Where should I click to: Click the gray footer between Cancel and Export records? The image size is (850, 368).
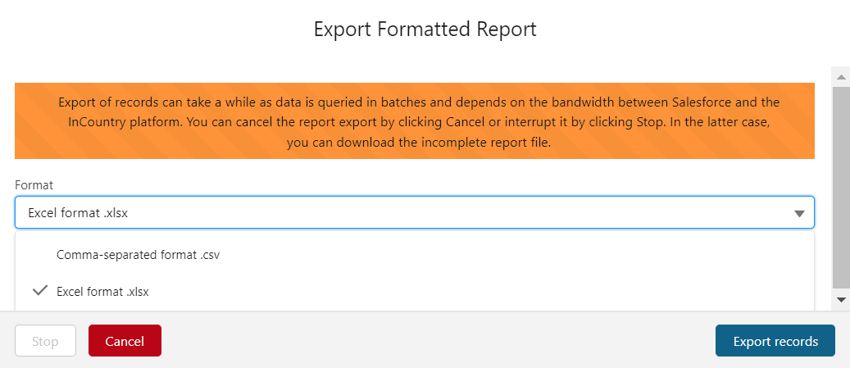pos(434,341)
